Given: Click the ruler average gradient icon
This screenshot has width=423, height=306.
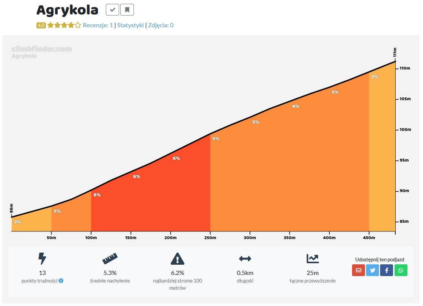Looking at the screenshot, I should [x=110, y=259].
